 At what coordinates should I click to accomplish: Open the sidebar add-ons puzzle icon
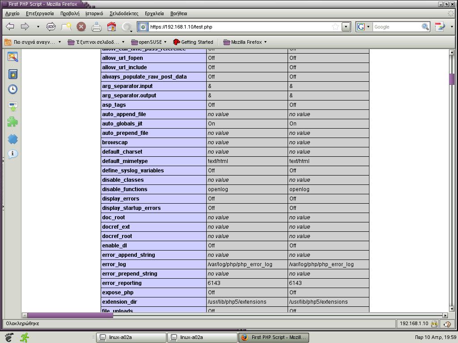coord(13,122)
